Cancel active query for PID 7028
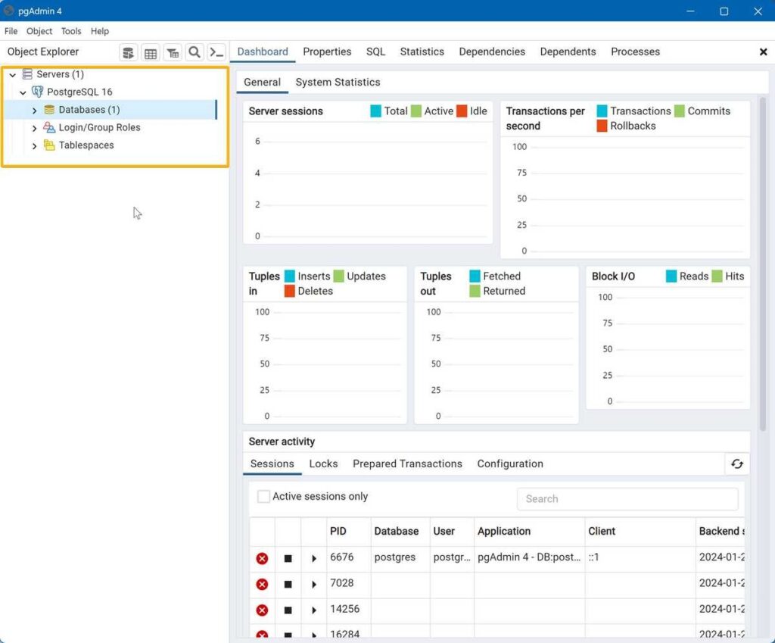 [288, 584]
